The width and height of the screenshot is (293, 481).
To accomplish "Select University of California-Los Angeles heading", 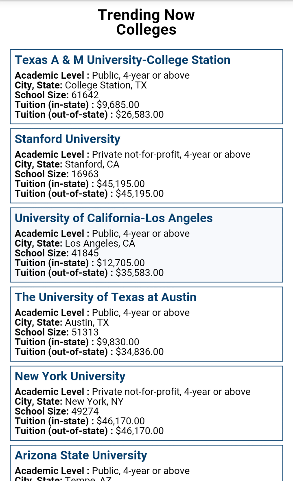I will pyautogui.click(x=114, y=218).
